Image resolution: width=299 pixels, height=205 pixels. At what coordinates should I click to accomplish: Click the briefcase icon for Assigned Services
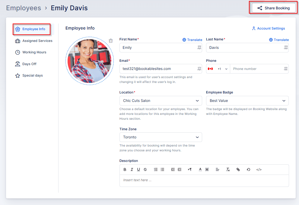click(17, 41)
